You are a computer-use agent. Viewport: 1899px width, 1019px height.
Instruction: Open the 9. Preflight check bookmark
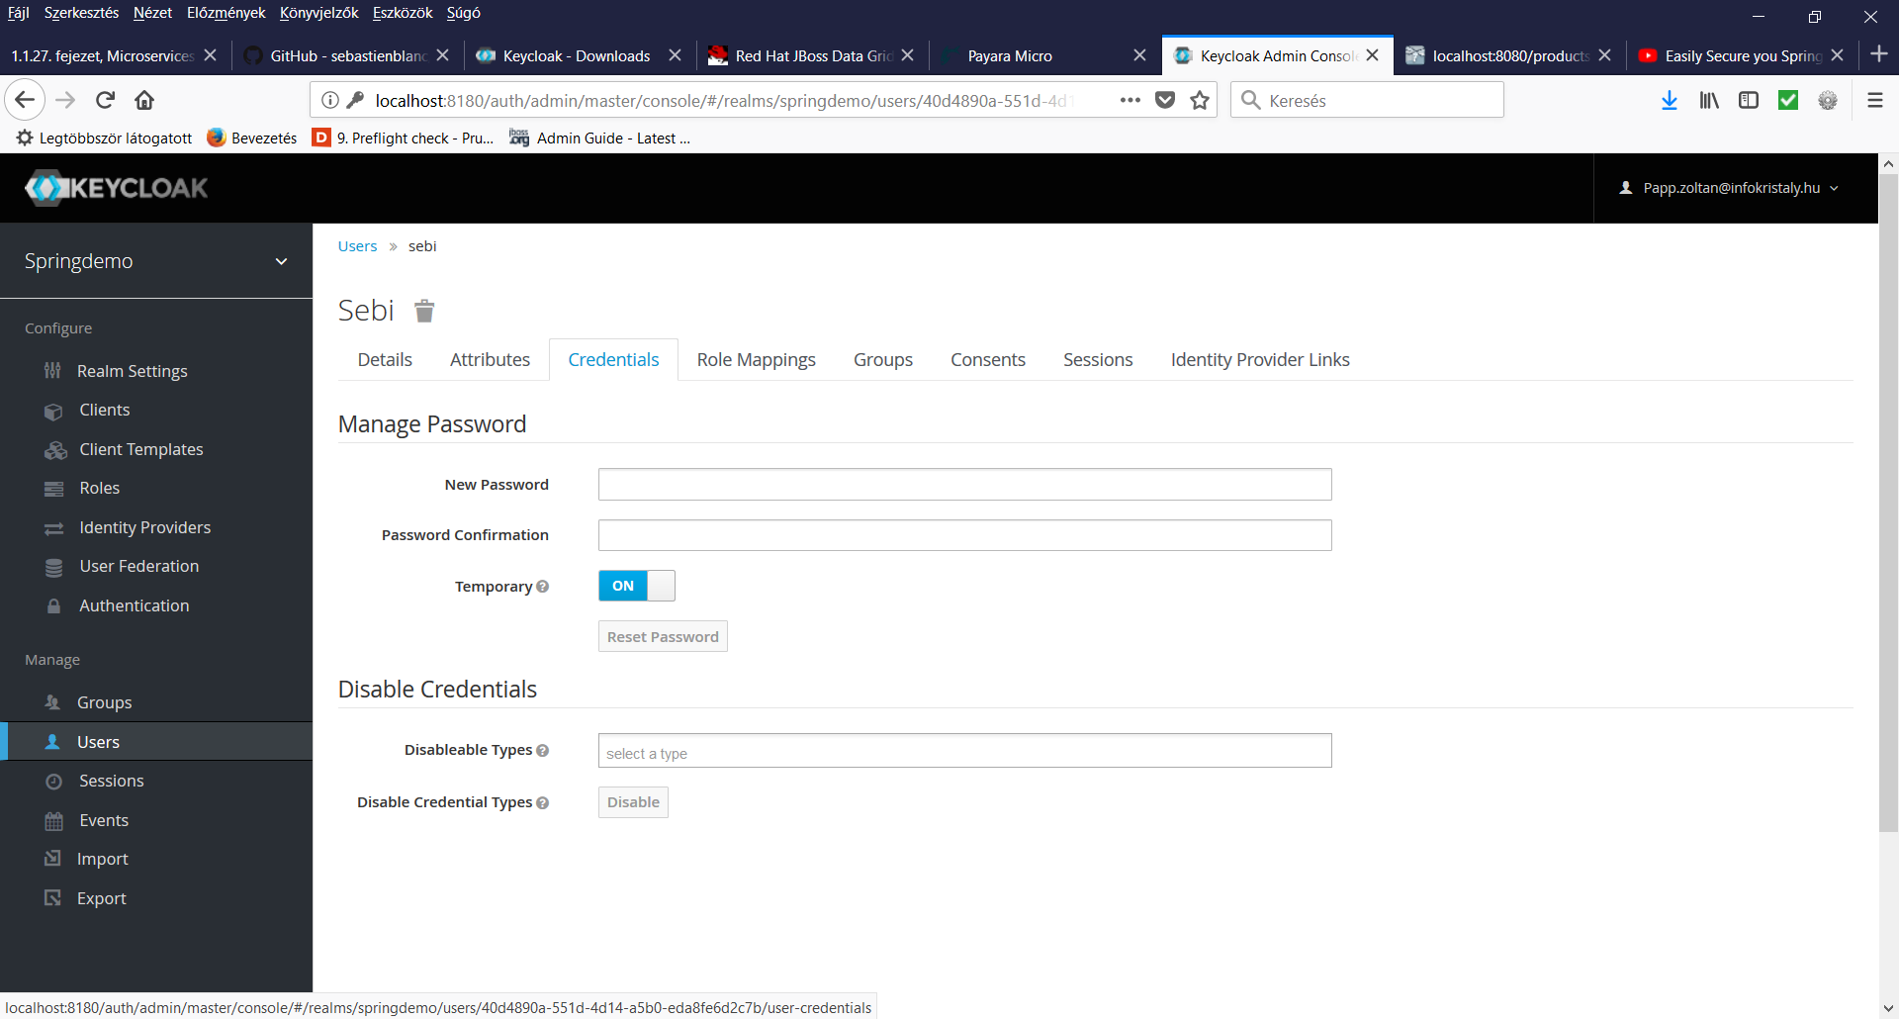coord(404,139)
